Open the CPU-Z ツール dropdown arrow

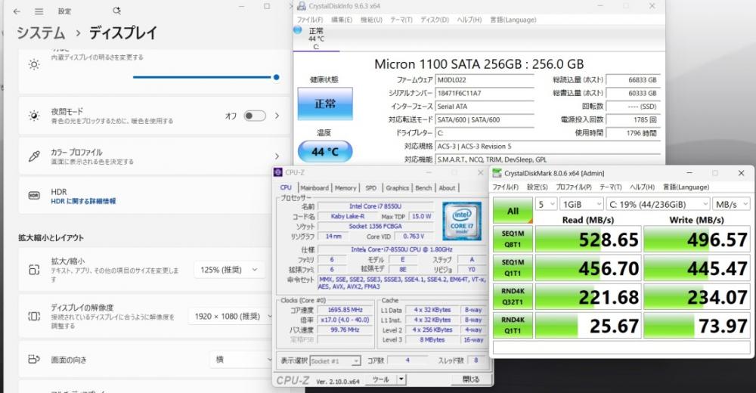[x=401, y=379]
